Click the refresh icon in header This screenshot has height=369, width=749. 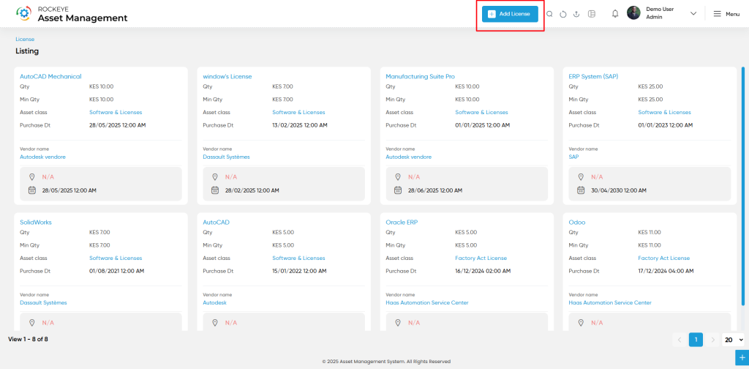click(x=562, y=14)
